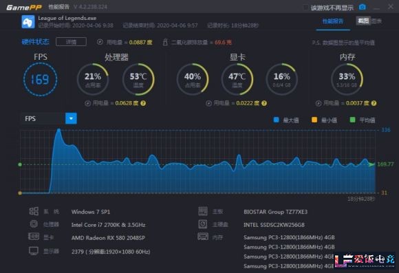Click the green 平均值 legend swatch
Screen dimensions: 399x273
coord(352,120)
